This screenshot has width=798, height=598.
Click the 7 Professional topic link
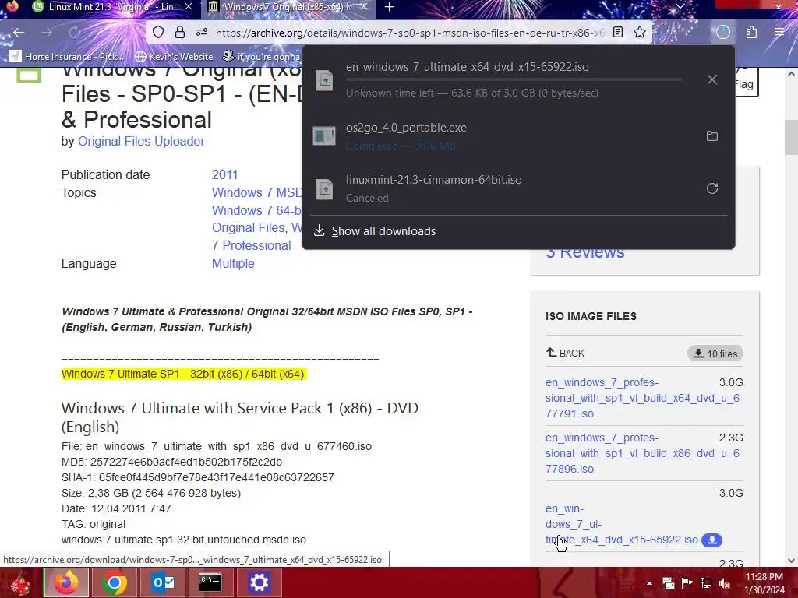point(252,245)
